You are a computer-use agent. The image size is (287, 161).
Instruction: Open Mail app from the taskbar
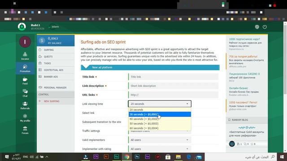click(x=199, y=157)
